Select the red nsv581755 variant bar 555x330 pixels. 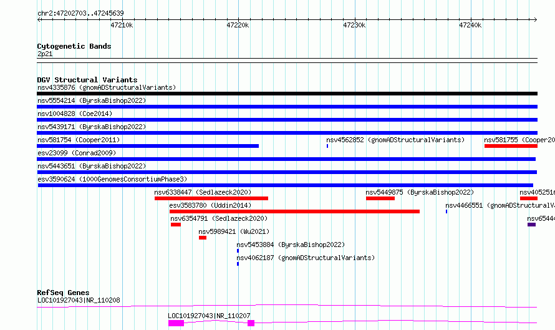(x=511, y=146)
